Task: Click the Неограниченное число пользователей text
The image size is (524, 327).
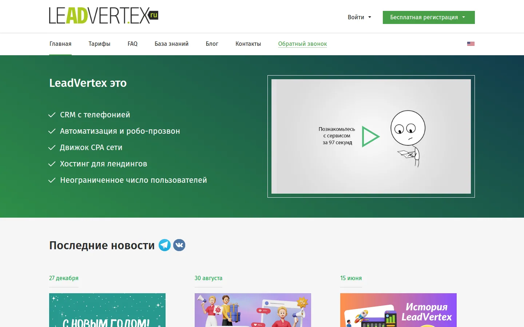Action: pos(134,180)
